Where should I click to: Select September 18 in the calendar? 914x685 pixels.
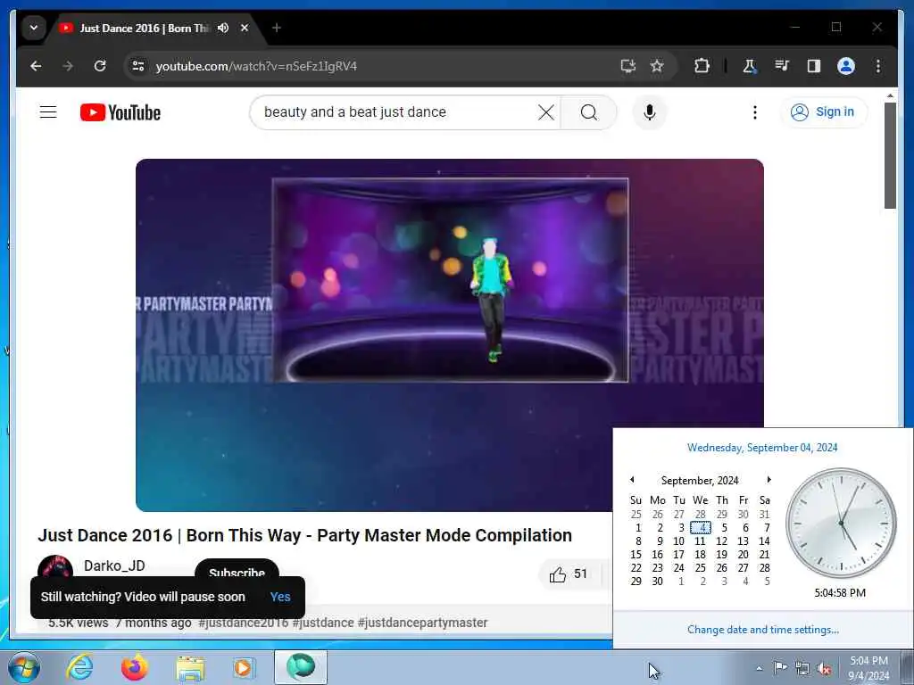pos(701,555)
